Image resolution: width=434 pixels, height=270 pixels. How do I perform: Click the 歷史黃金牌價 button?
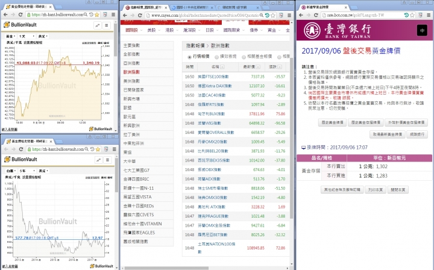[332, 122]
